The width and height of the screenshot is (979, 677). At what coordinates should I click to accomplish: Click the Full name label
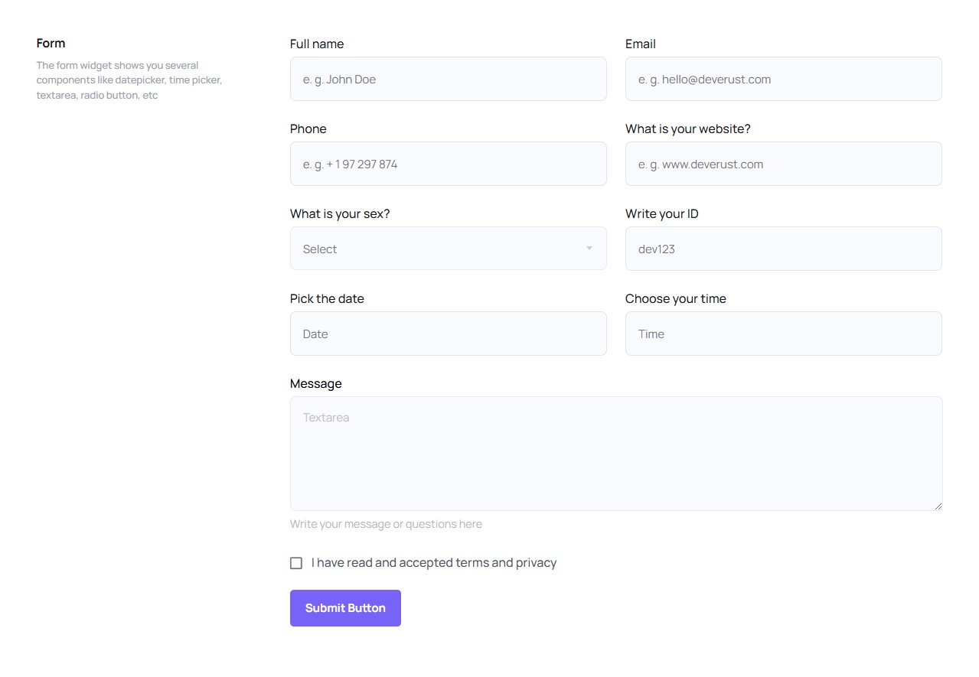click(317, 44)
